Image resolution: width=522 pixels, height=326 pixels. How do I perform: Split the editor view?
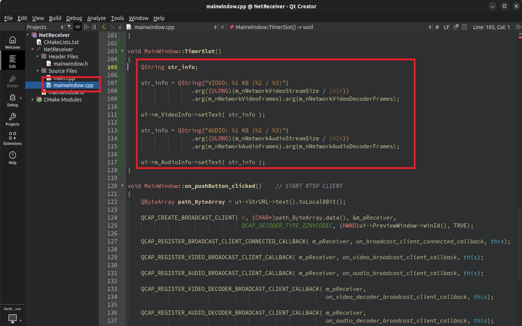click(519, 27)
